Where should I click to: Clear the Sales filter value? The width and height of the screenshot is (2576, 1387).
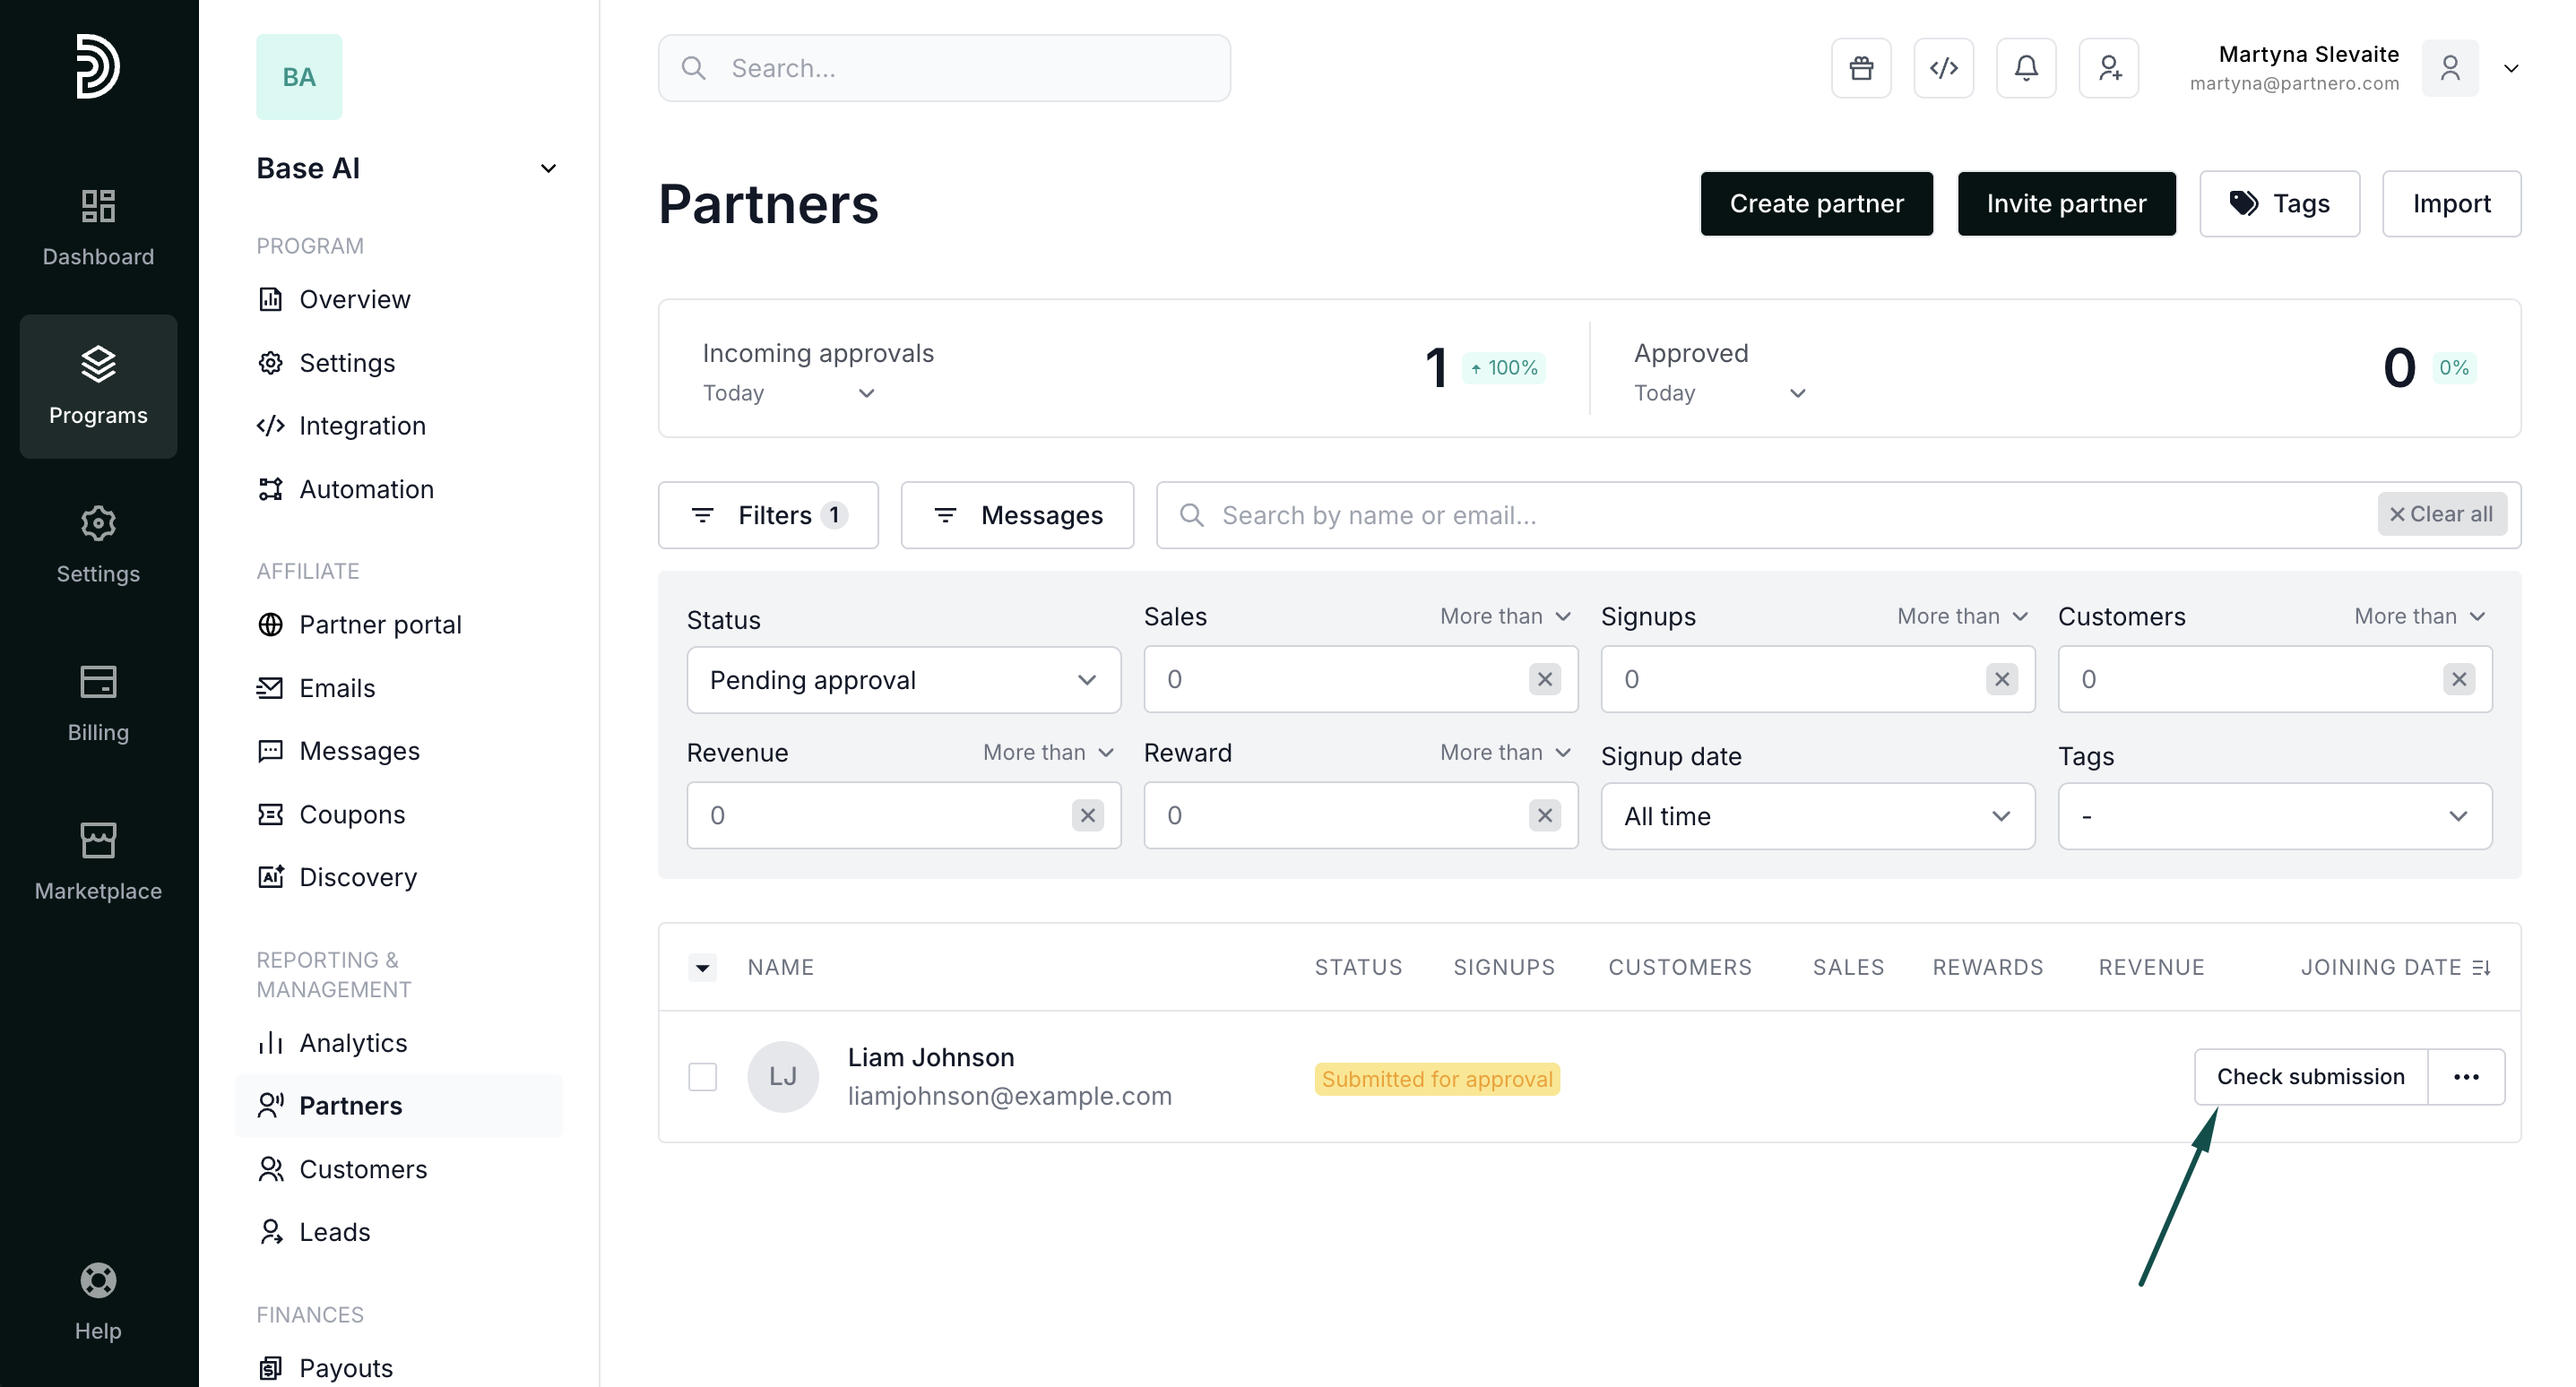pyautogui.click(x=1545, y=680)
